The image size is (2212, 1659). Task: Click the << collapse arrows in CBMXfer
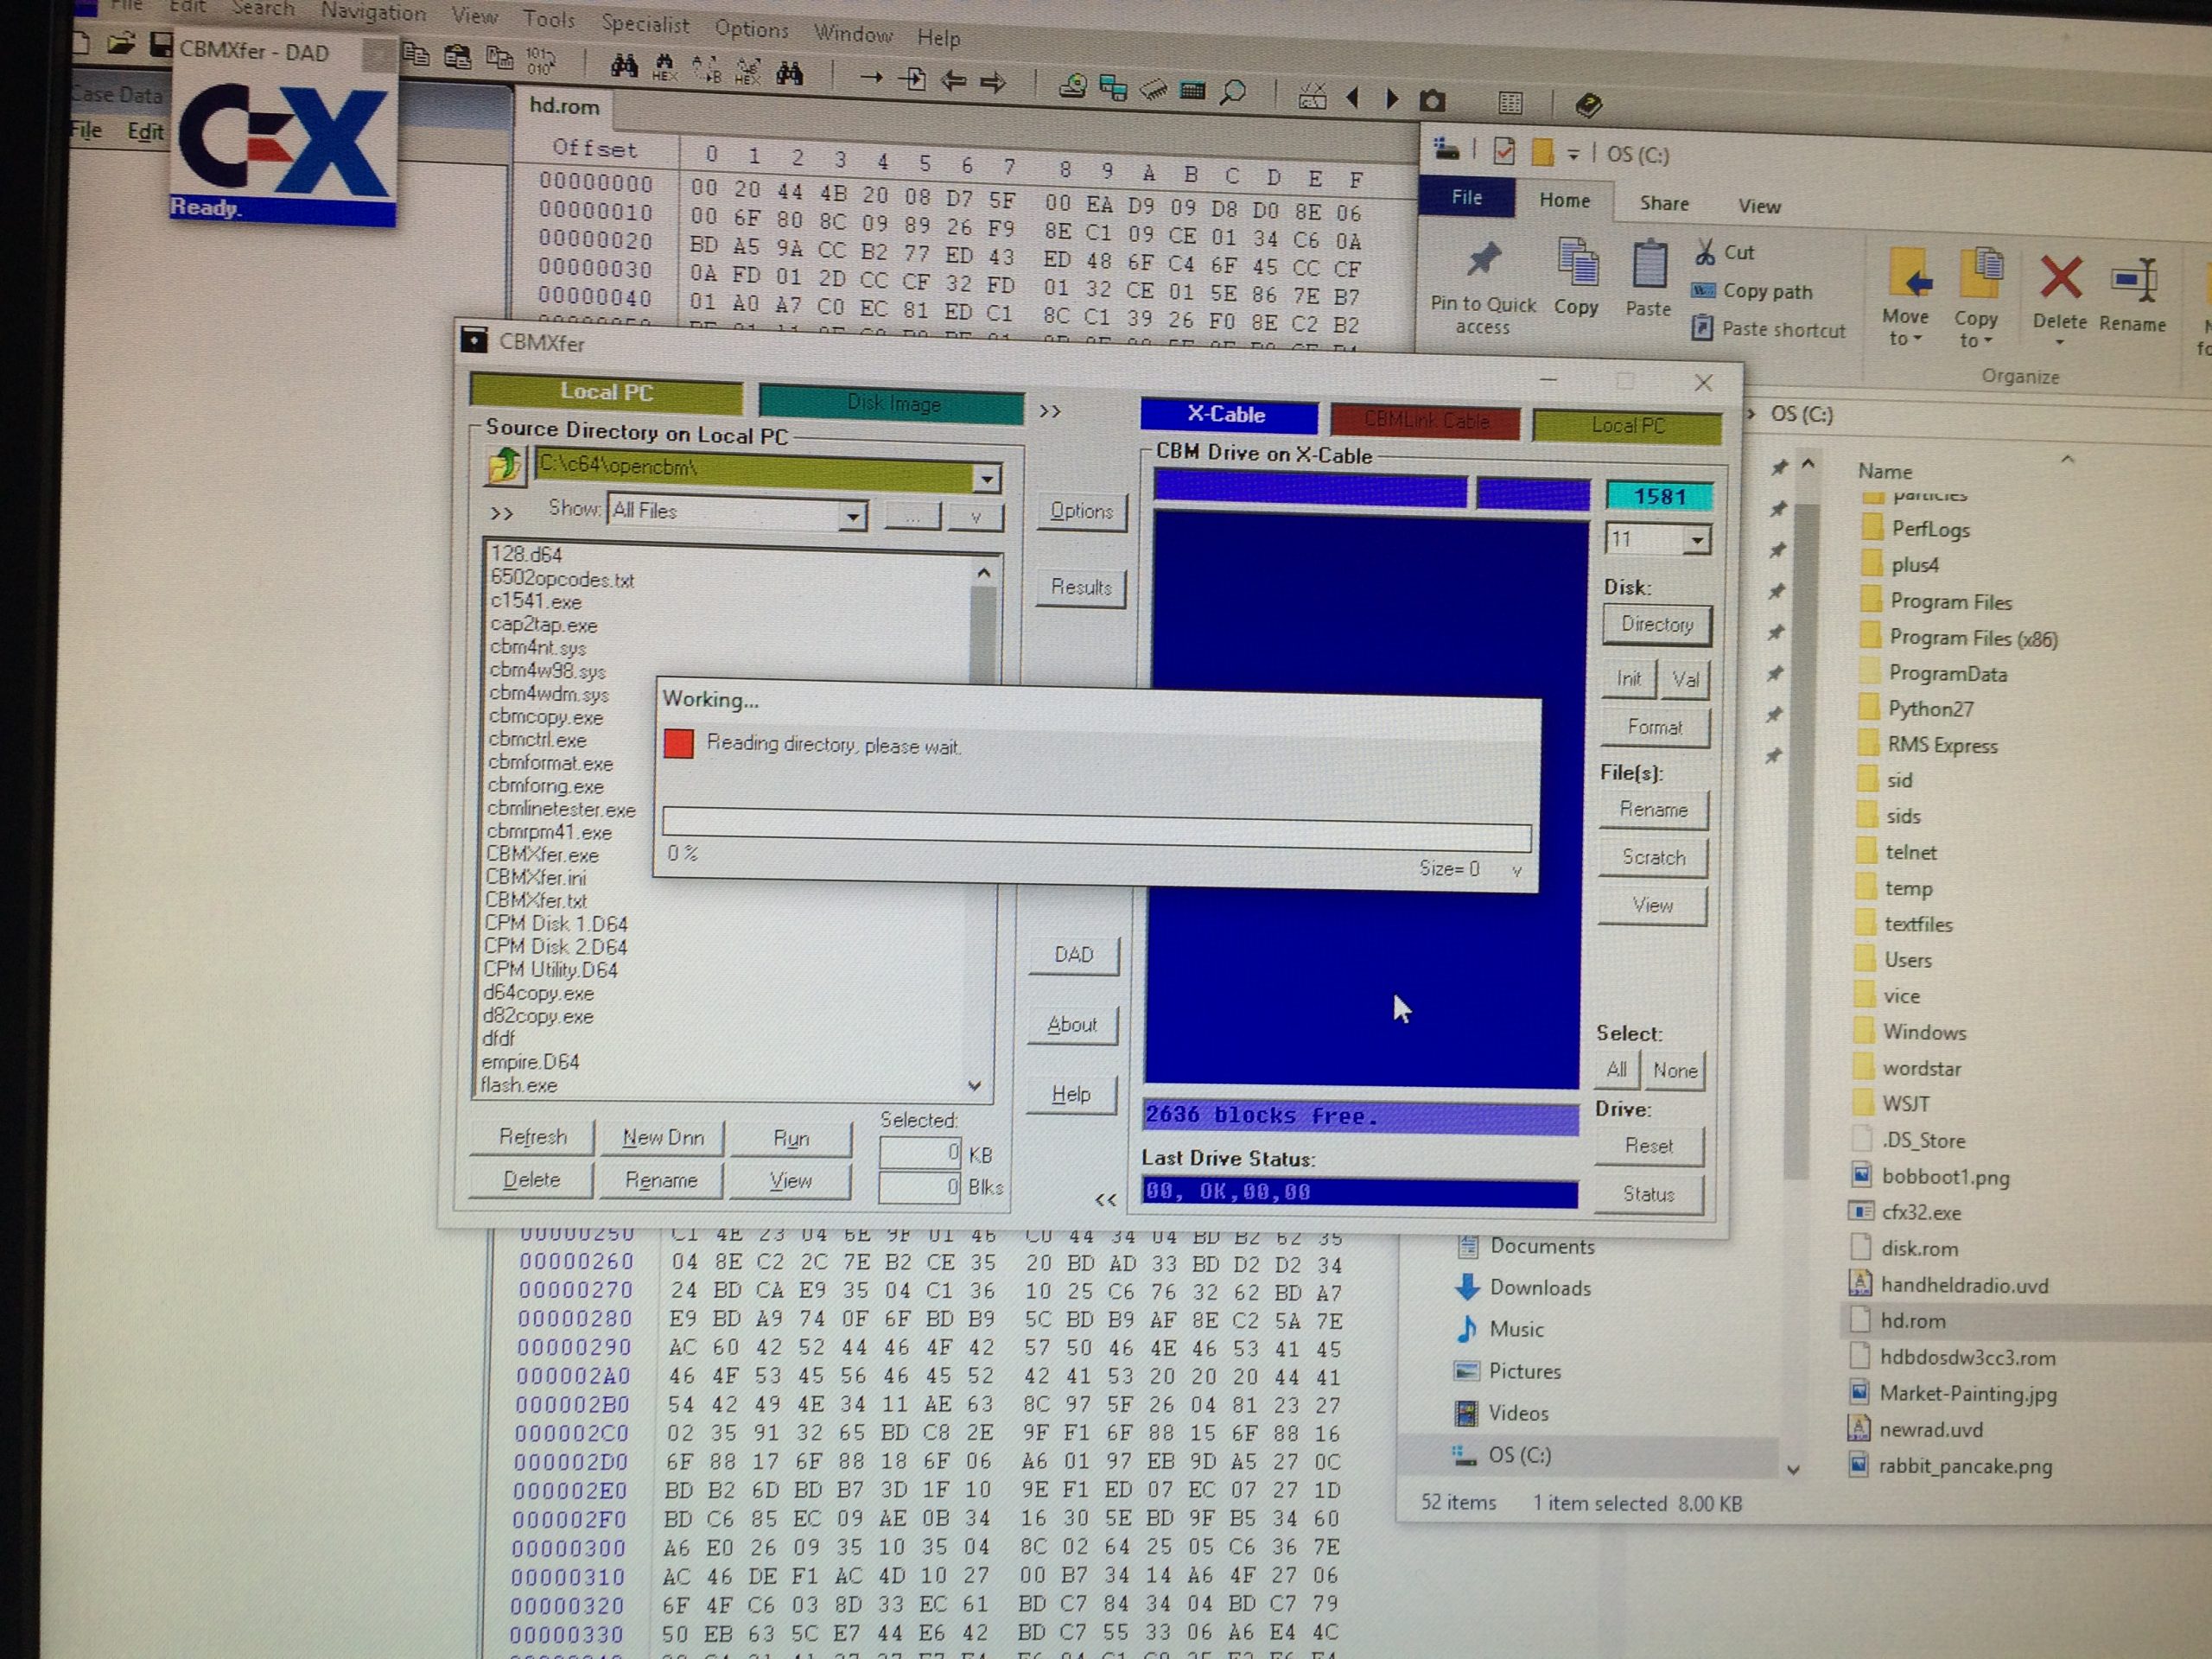coord(1104,1200)
